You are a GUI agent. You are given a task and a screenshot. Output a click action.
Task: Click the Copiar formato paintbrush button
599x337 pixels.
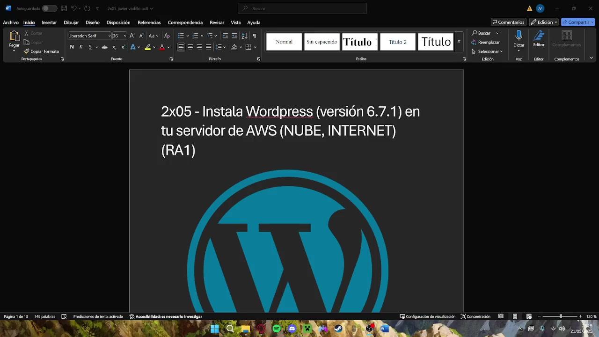click(x=42, y=51)
